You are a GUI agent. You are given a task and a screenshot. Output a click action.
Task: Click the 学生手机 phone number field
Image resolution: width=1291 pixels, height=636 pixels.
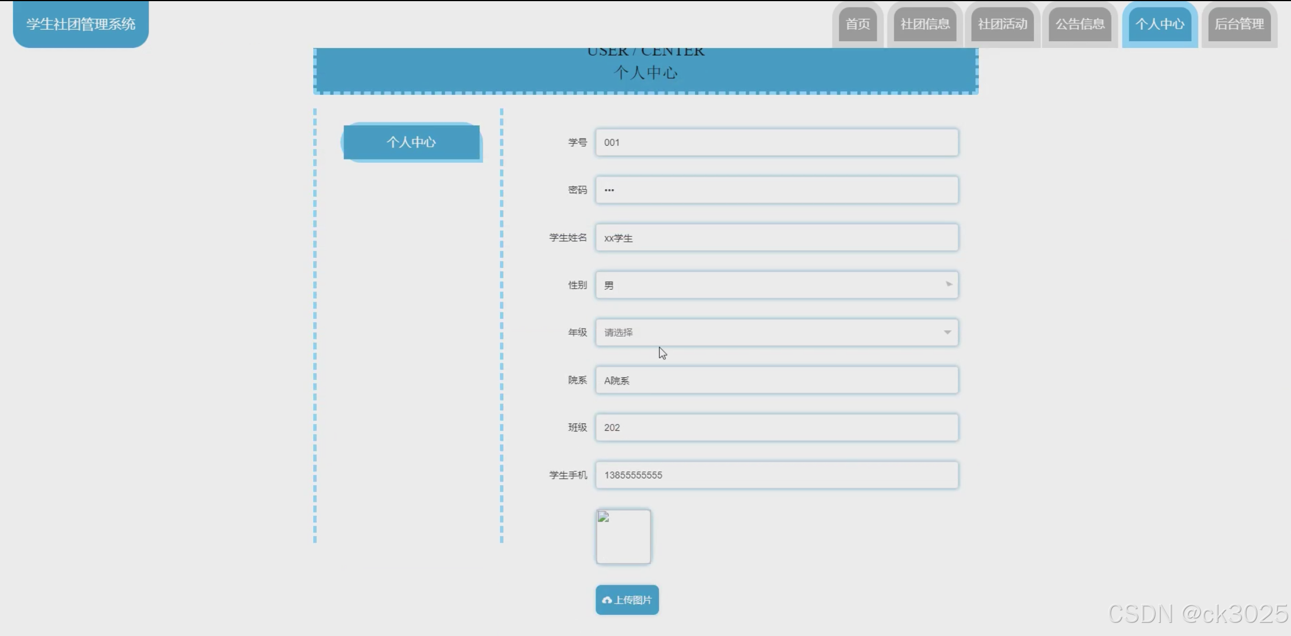click(x=776, y=475)
